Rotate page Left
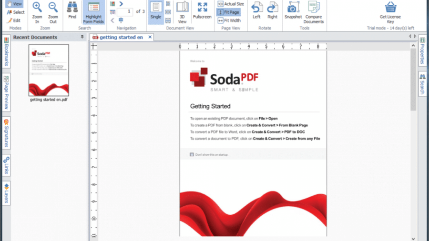This screenshot has width=429, height=241. tap(256, 10)
